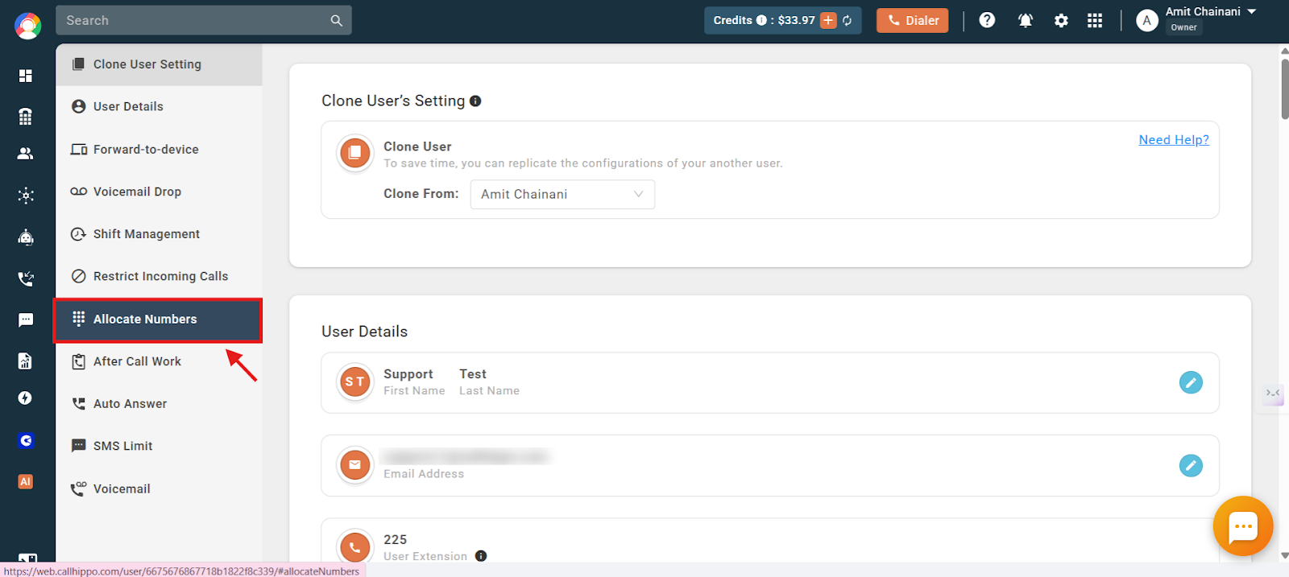
Task: Open the lightning bolt icon in rail
Action: tap(26, 398)
